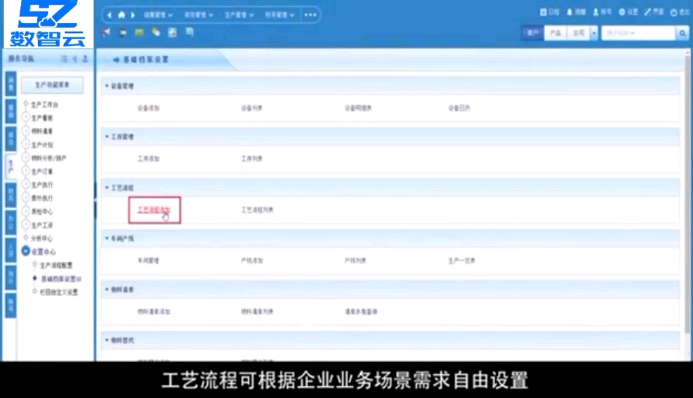
Task: Open the home page icon in navigation bar
Action: (122, 15)
